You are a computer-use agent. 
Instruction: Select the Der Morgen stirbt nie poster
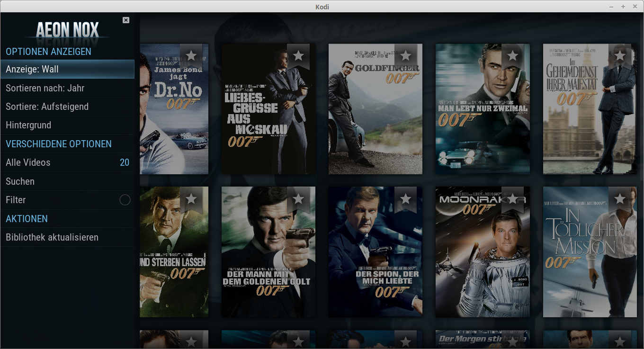pos(482,340)
